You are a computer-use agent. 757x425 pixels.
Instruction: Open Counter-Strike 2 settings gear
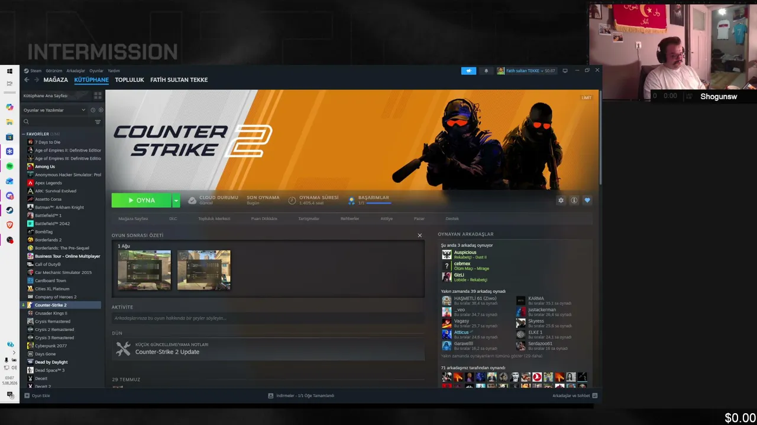pos(561,200)
